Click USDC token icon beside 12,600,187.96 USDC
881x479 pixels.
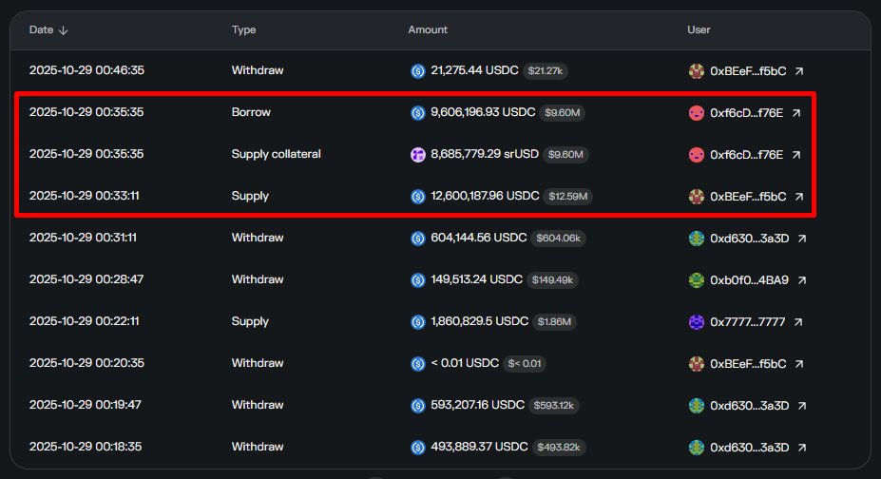coord(417,197)
